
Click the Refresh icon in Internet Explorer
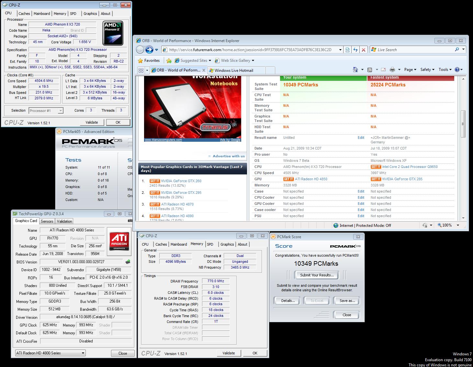(x=355, y=50)
